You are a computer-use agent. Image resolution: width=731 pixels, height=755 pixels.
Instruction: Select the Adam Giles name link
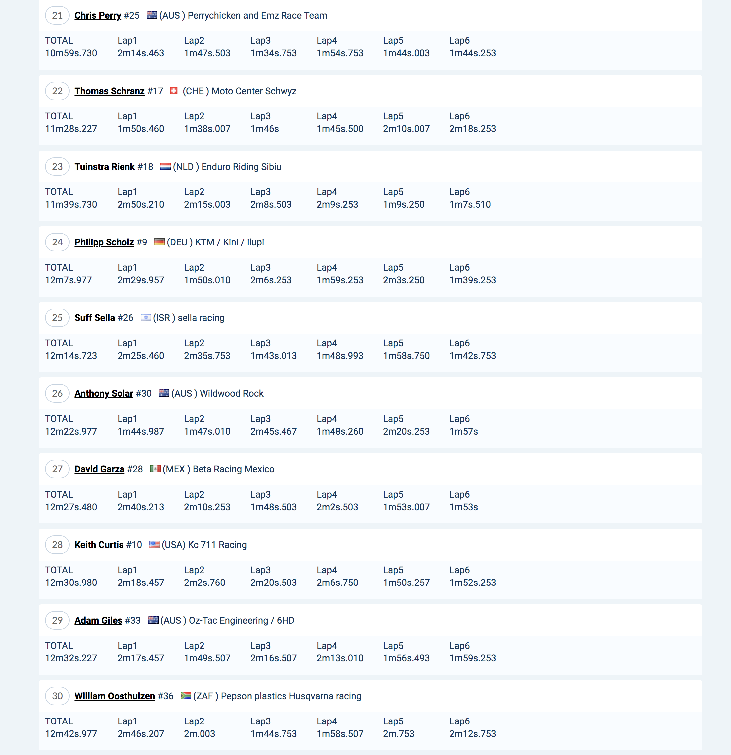98,620
